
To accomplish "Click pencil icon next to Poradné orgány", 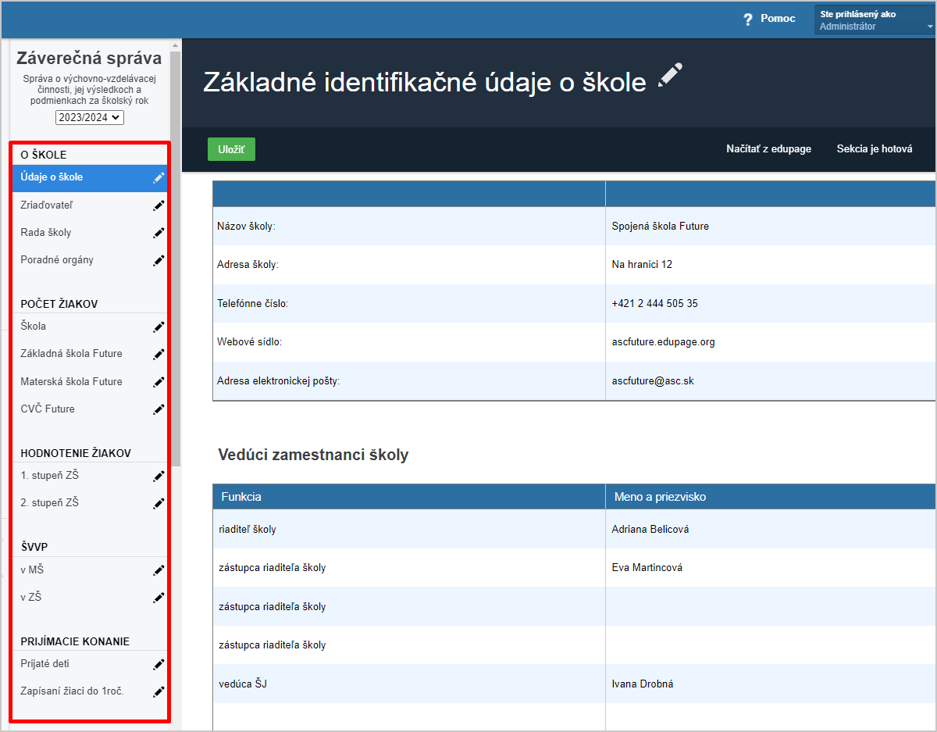I will (x=159, y=260).
